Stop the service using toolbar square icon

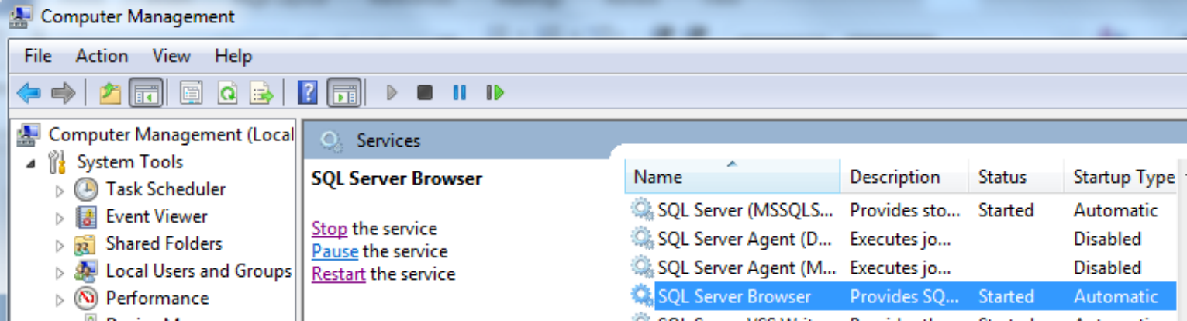pos(424,93)
